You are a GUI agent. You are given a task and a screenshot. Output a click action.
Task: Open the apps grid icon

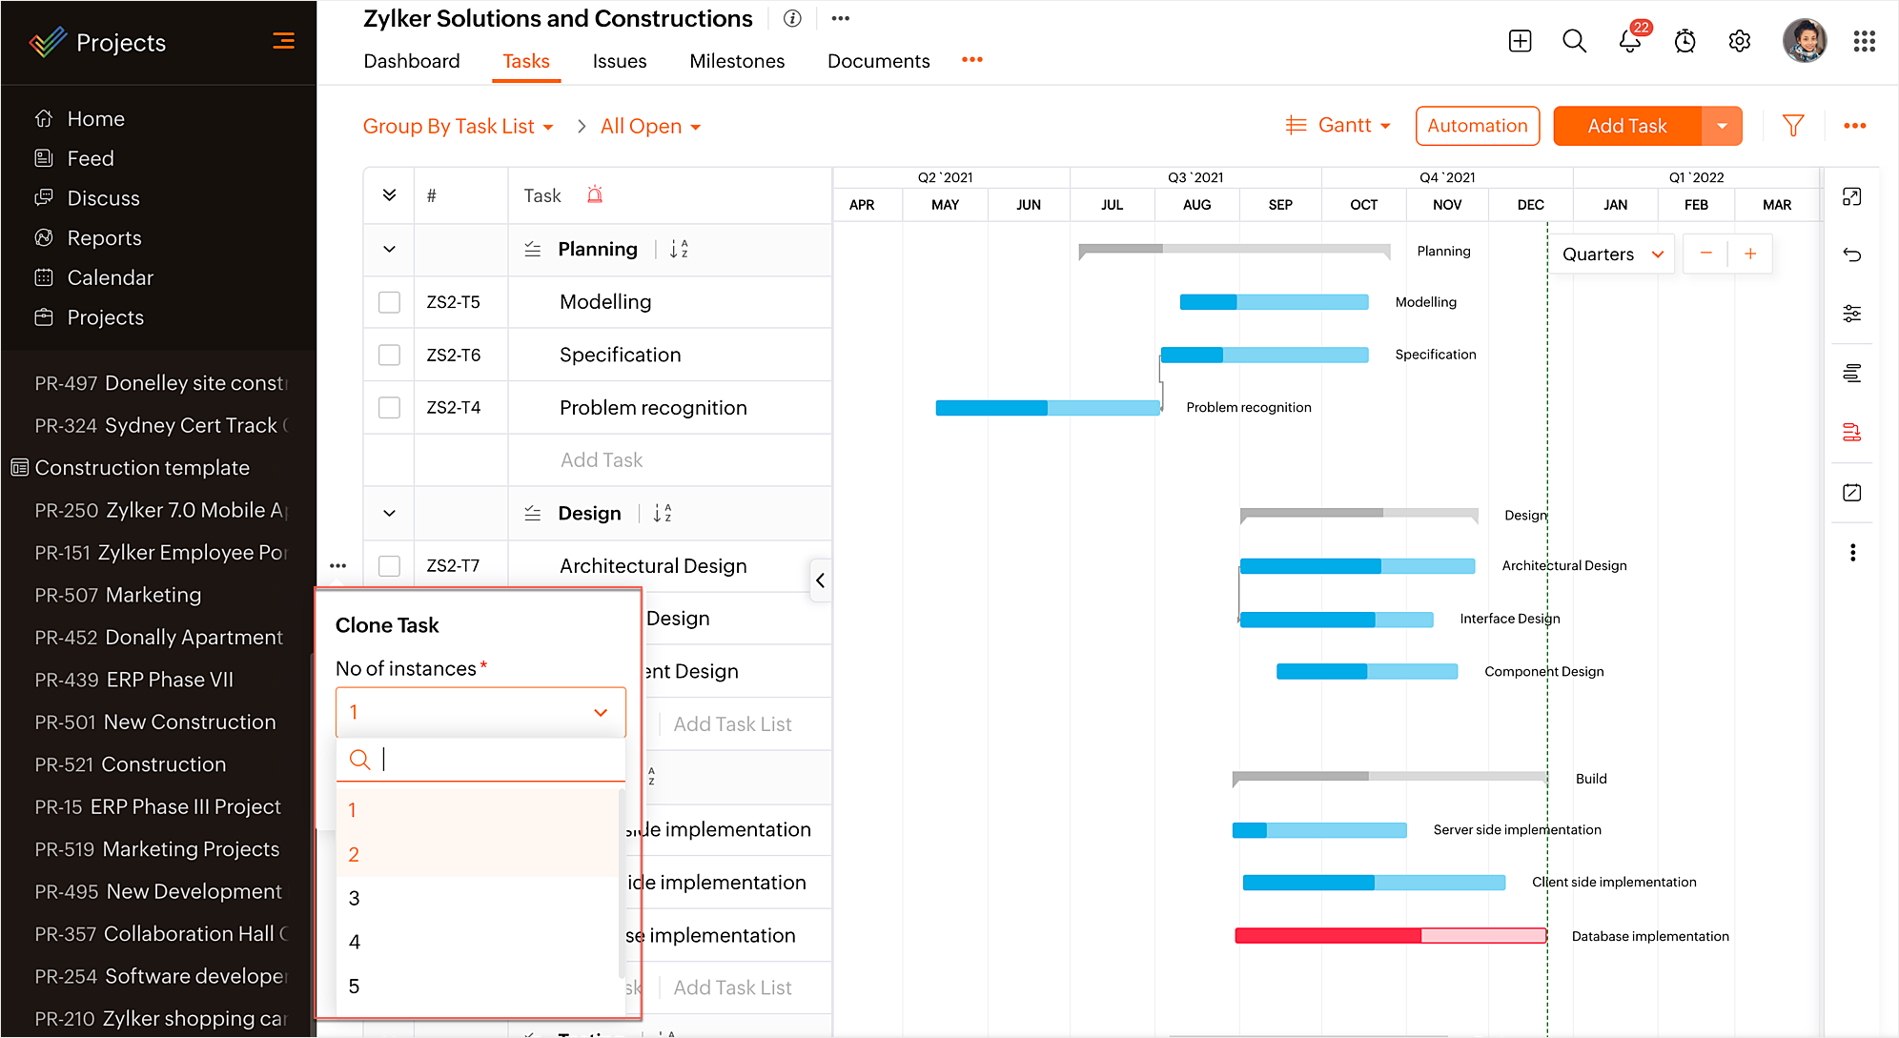pos(1864,42)
